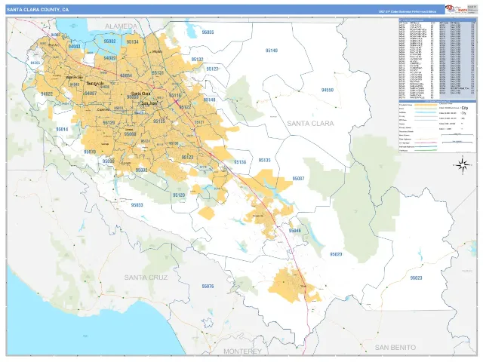Click ZIP code 95002

coord(109,41)
